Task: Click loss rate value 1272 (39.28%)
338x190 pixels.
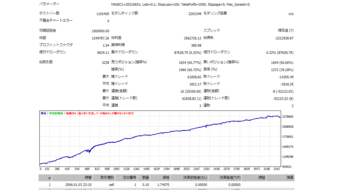Action: click(282, 70)
